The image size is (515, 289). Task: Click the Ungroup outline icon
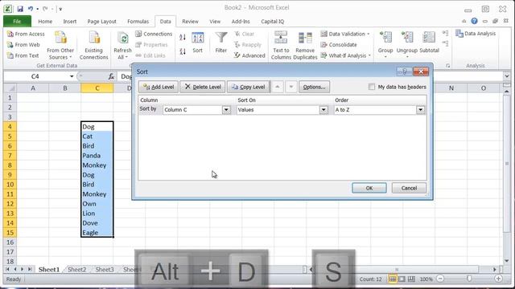pyautogui.click(x=407, y=38)
